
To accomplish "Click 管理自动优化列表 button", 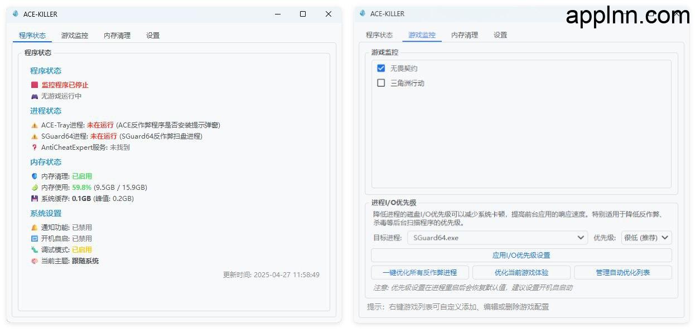I will pyautogui.click(x=623, y=273).
